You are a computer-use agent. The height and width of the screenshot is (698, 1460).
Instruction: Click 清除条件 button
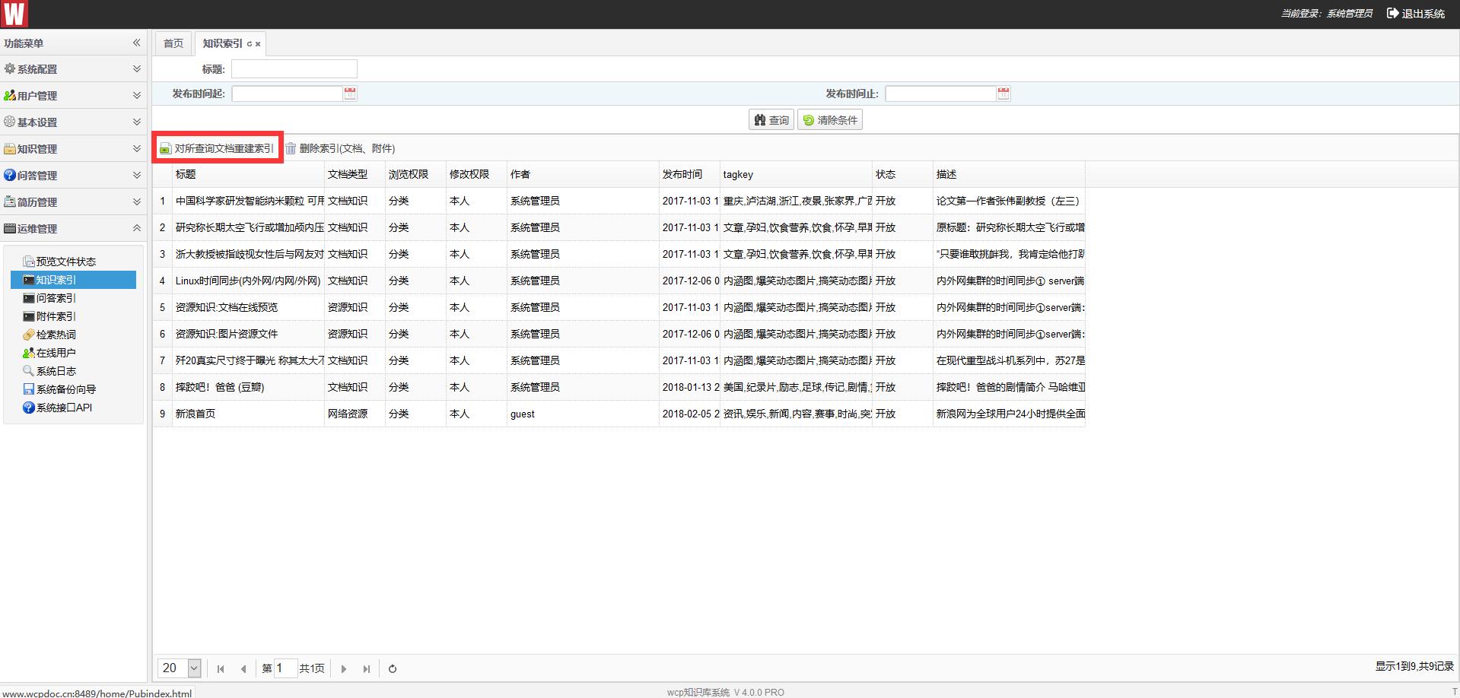click(x=829, y=120)
